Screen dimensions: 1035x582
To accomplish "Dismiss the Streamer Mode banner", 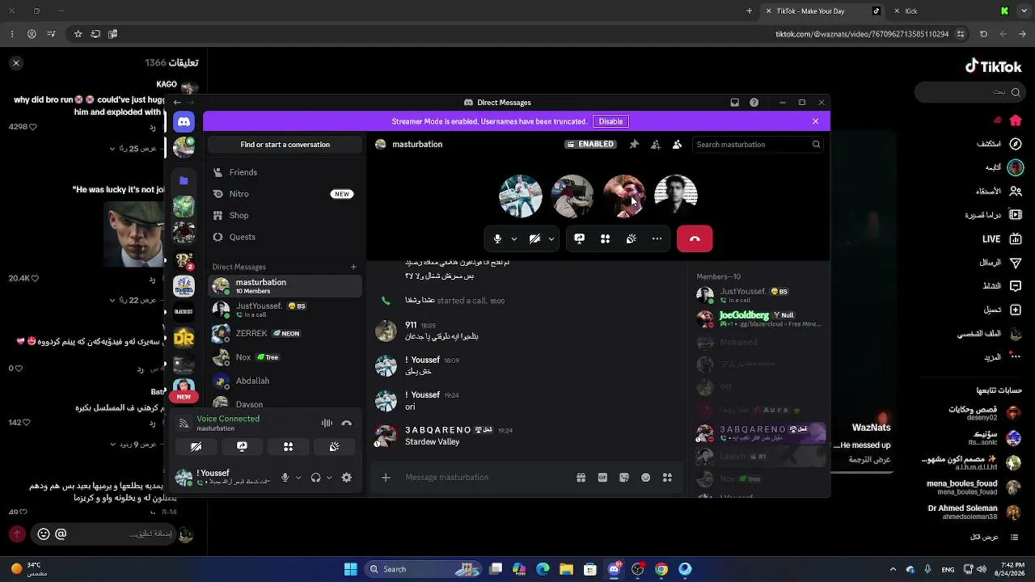I will click(815, 121).
